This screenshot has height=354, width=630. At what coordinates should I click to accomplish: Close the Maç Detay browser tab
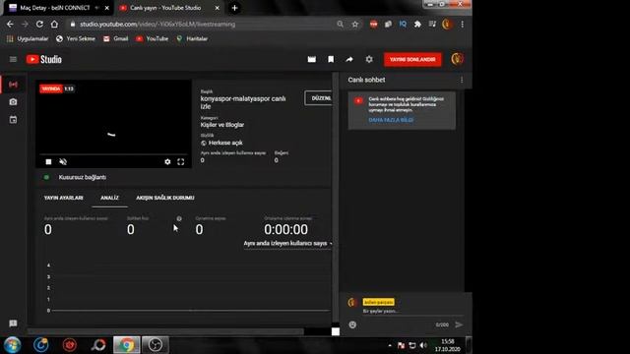(107, 8)
